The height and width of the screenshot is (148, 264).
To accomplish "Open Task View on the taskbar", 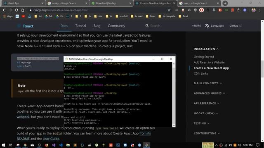I will point(10,145).
